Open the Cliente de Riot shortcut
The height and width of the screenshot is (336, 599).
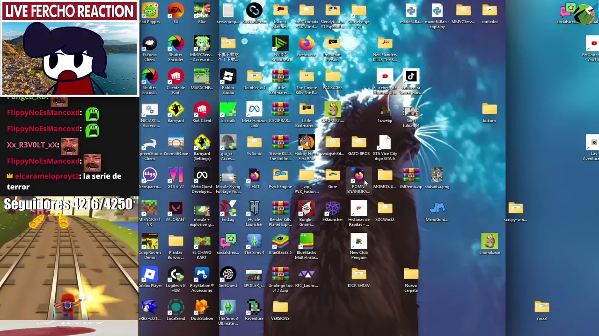pos(176,77)
